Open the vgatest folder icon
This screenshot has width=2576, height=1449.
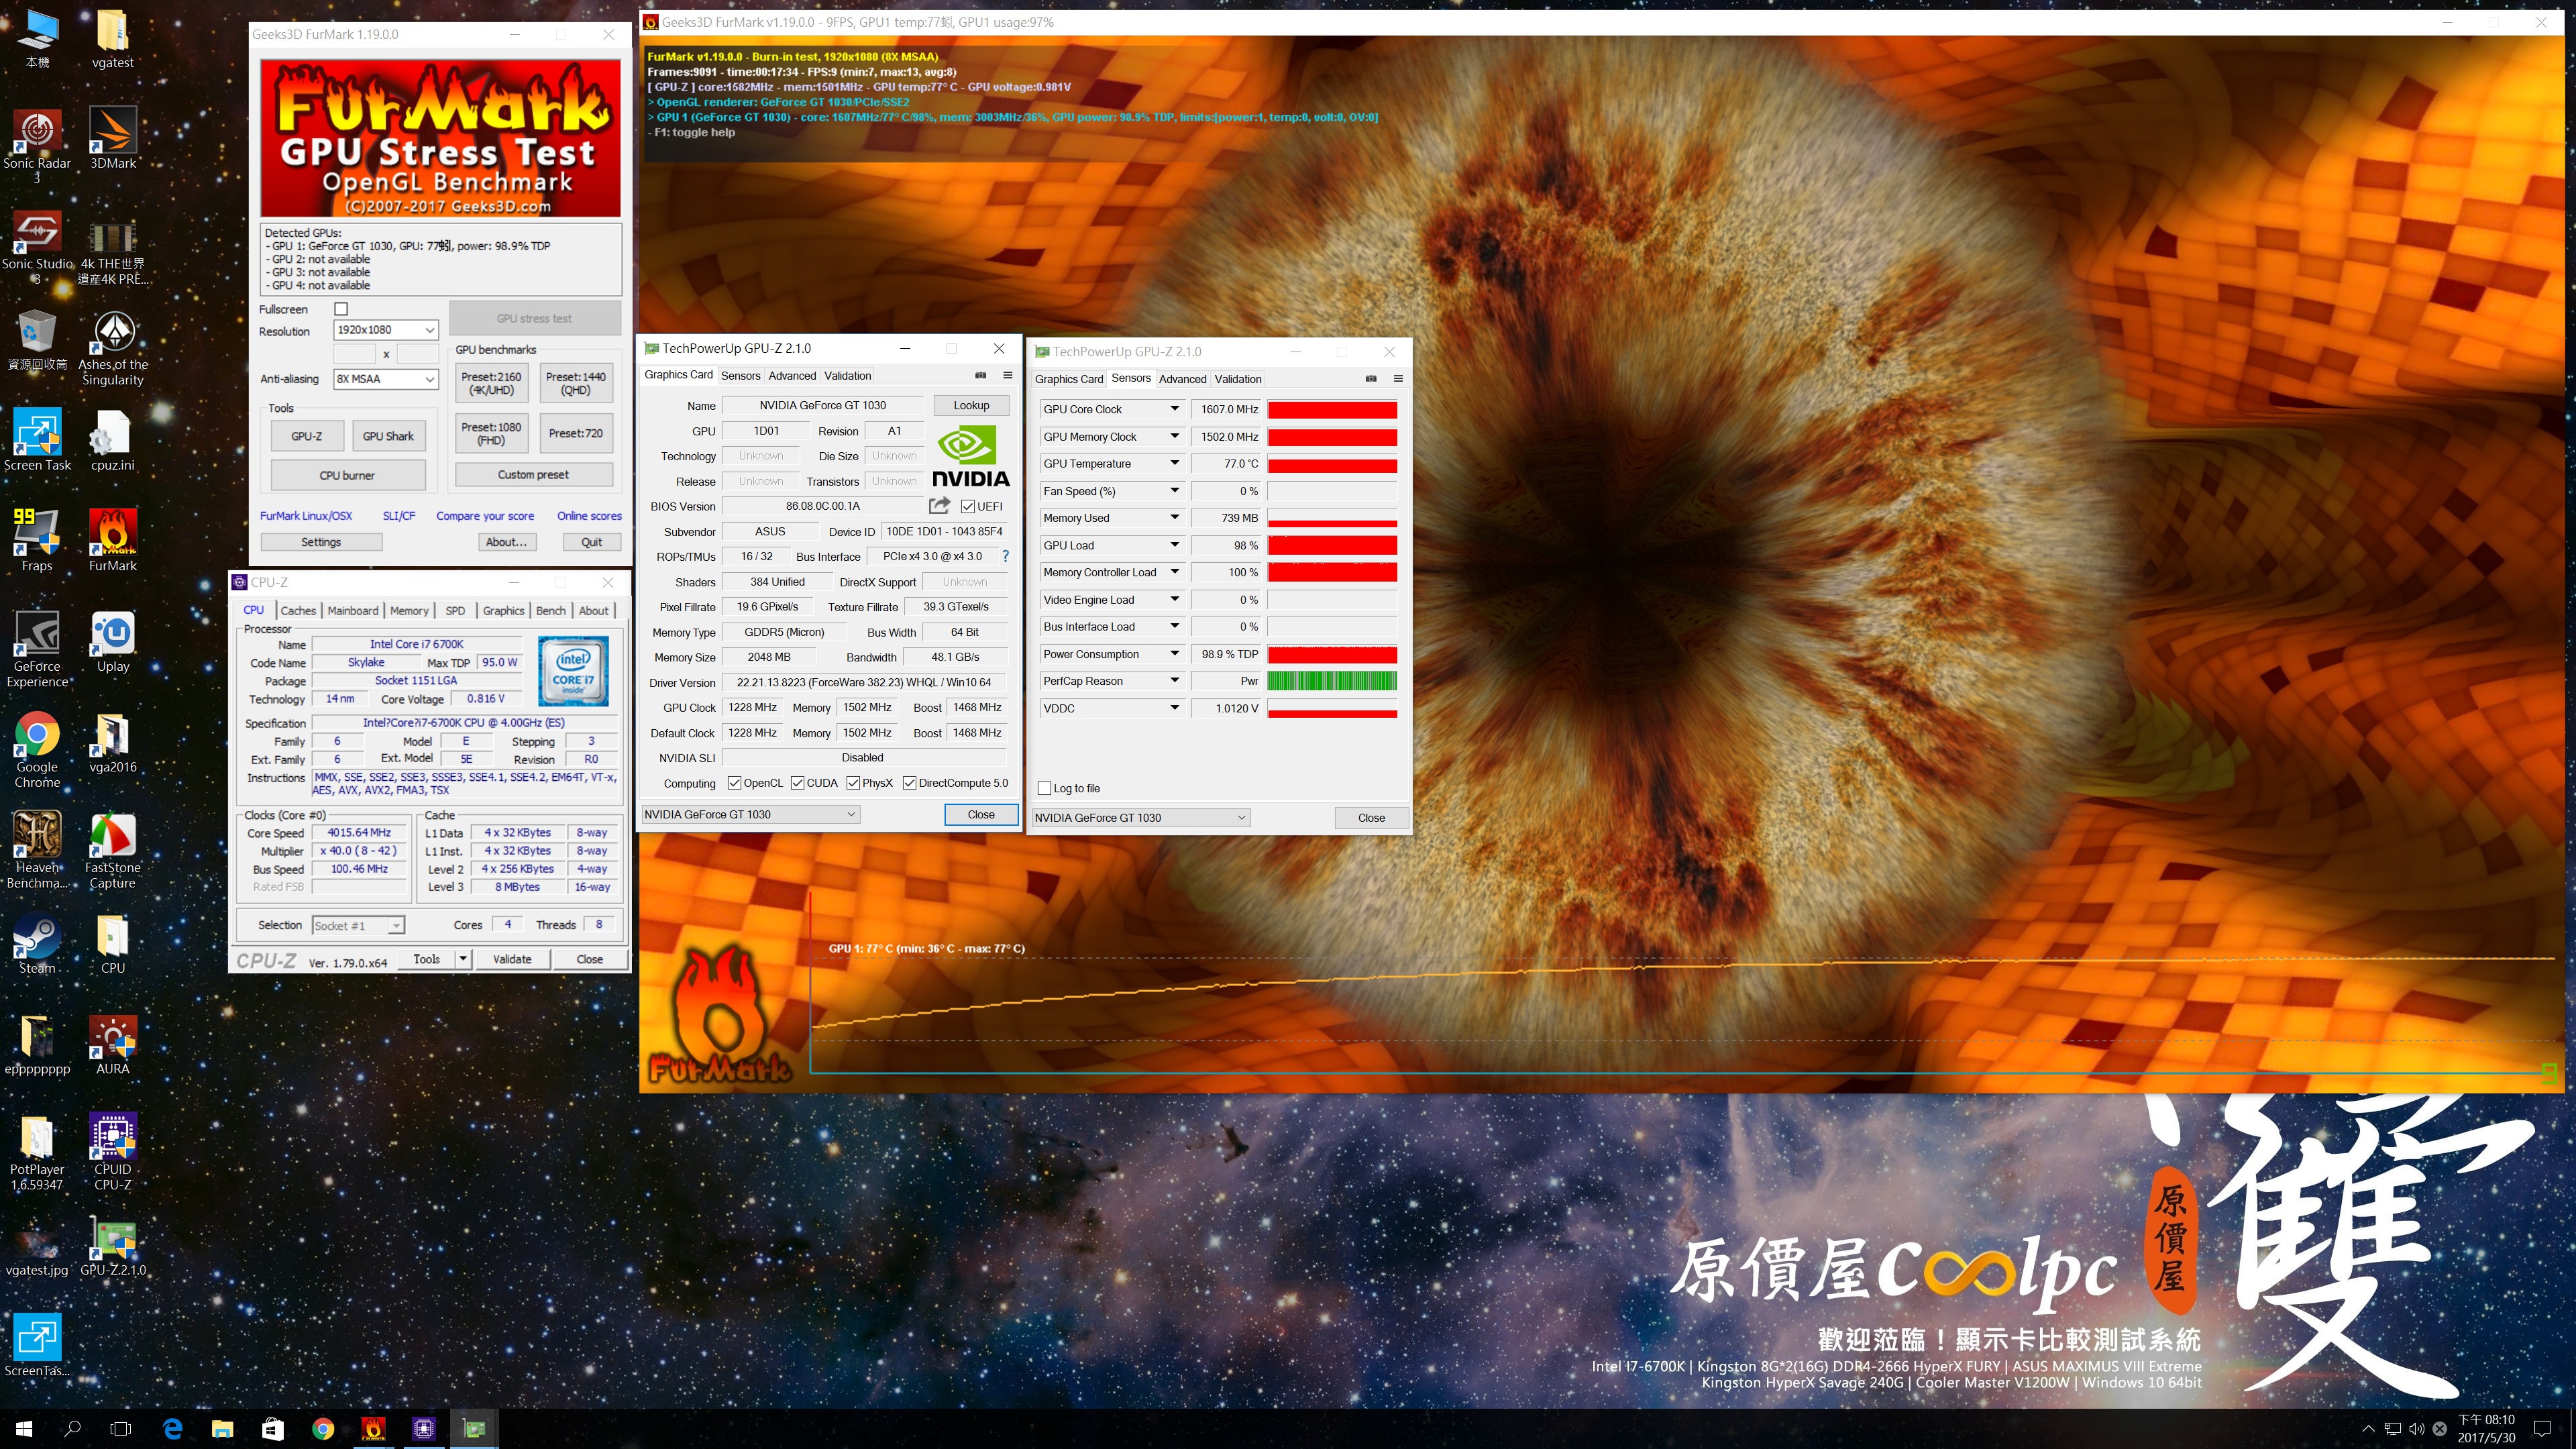tap(113, 39)
